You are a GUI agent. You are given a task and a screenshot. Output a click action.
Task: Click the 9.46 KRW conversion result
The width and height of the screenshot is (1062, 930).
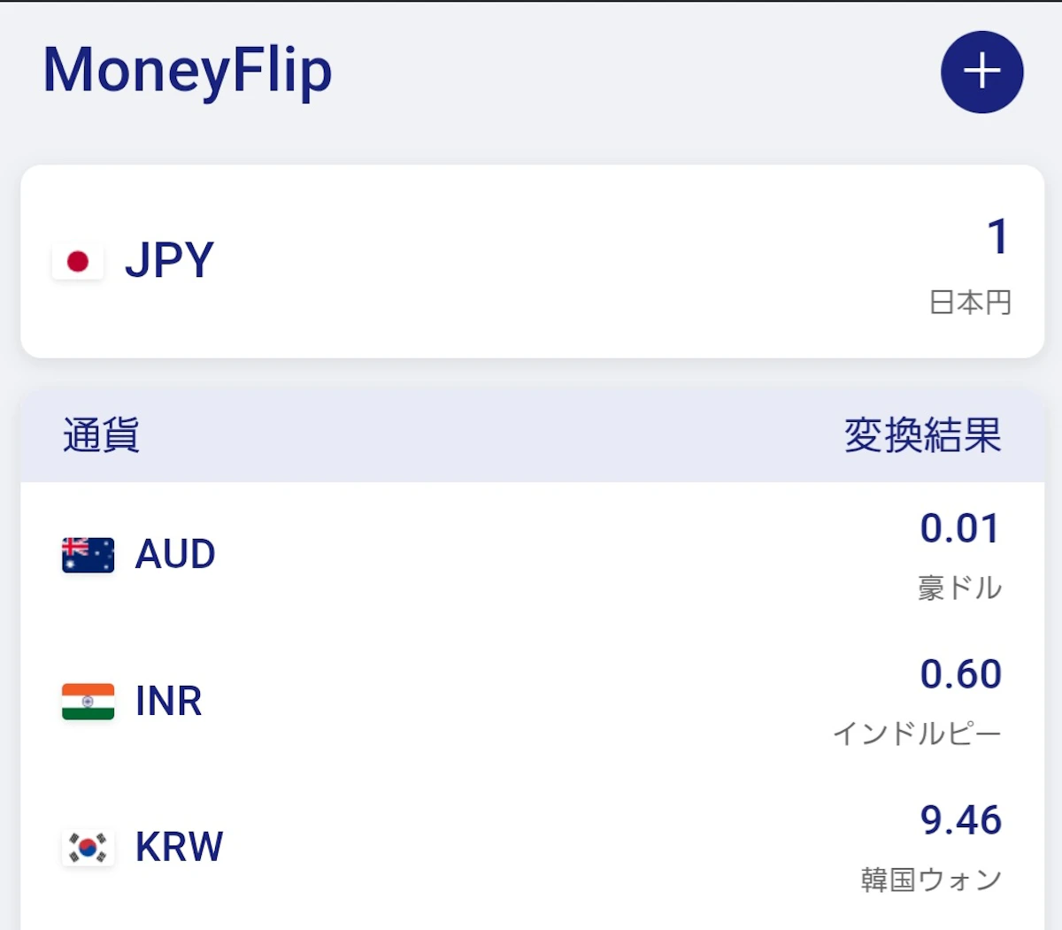click(x=960, y=820)
